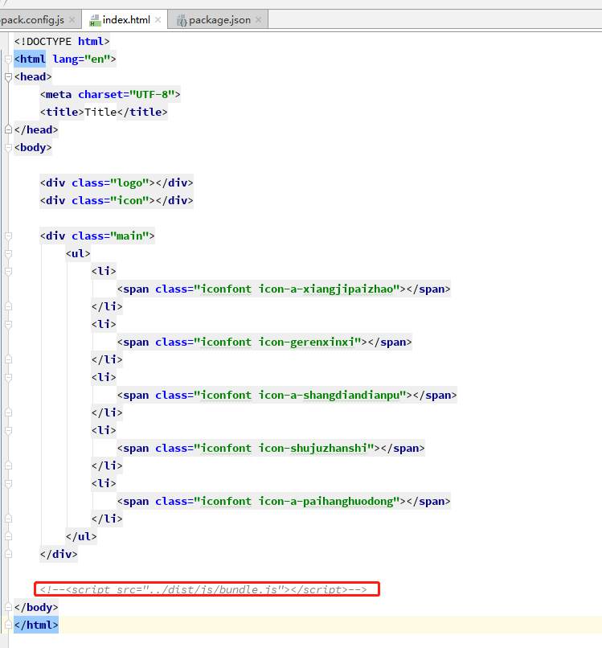
Task: Click the fold marker at closing html tag
Action: tap(8, 625)
